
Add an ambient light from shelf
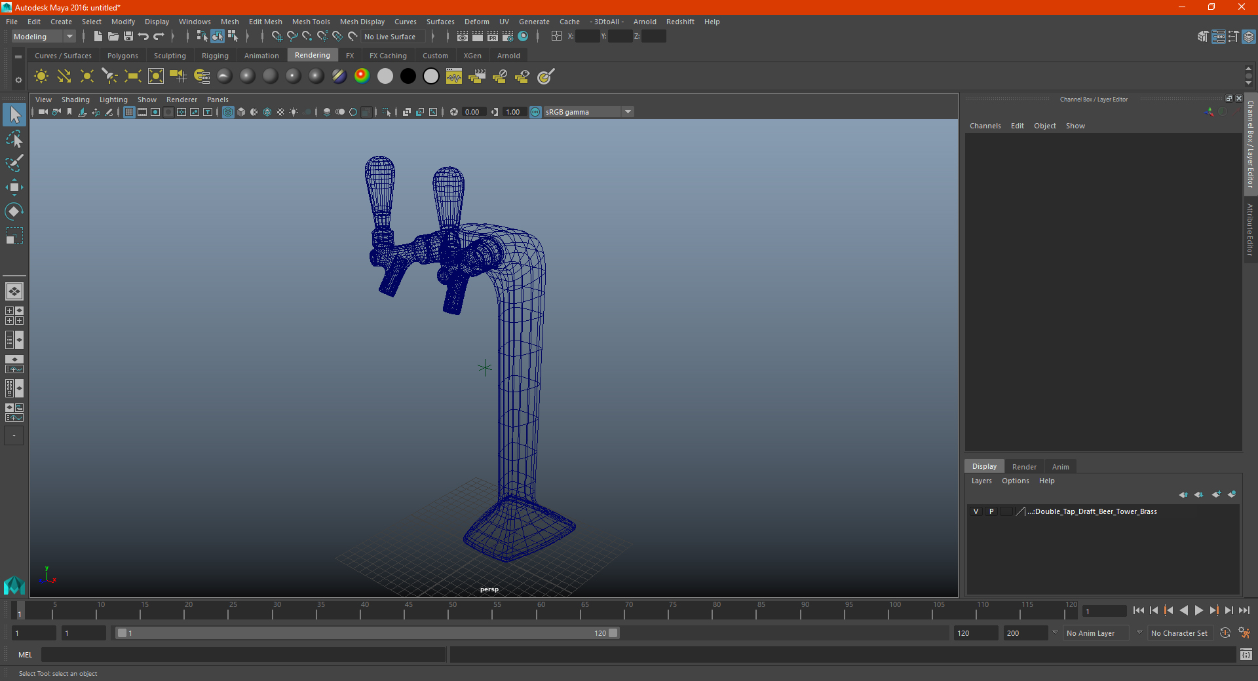(x=41, y=77)
